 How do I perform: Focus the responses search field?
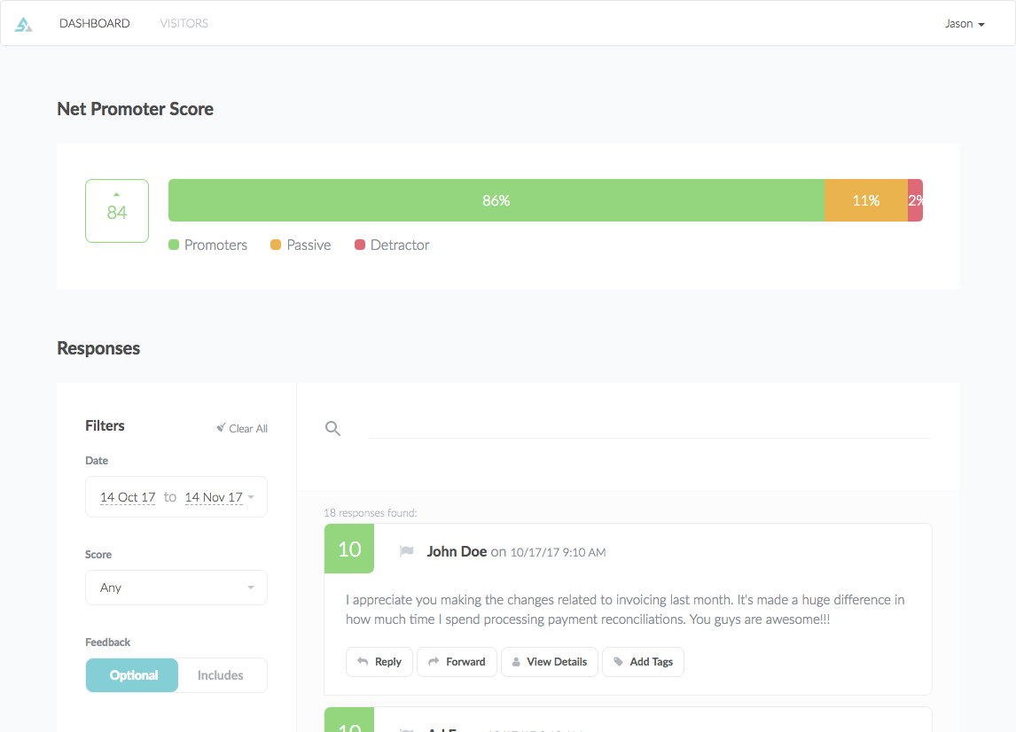click(649, 427)
